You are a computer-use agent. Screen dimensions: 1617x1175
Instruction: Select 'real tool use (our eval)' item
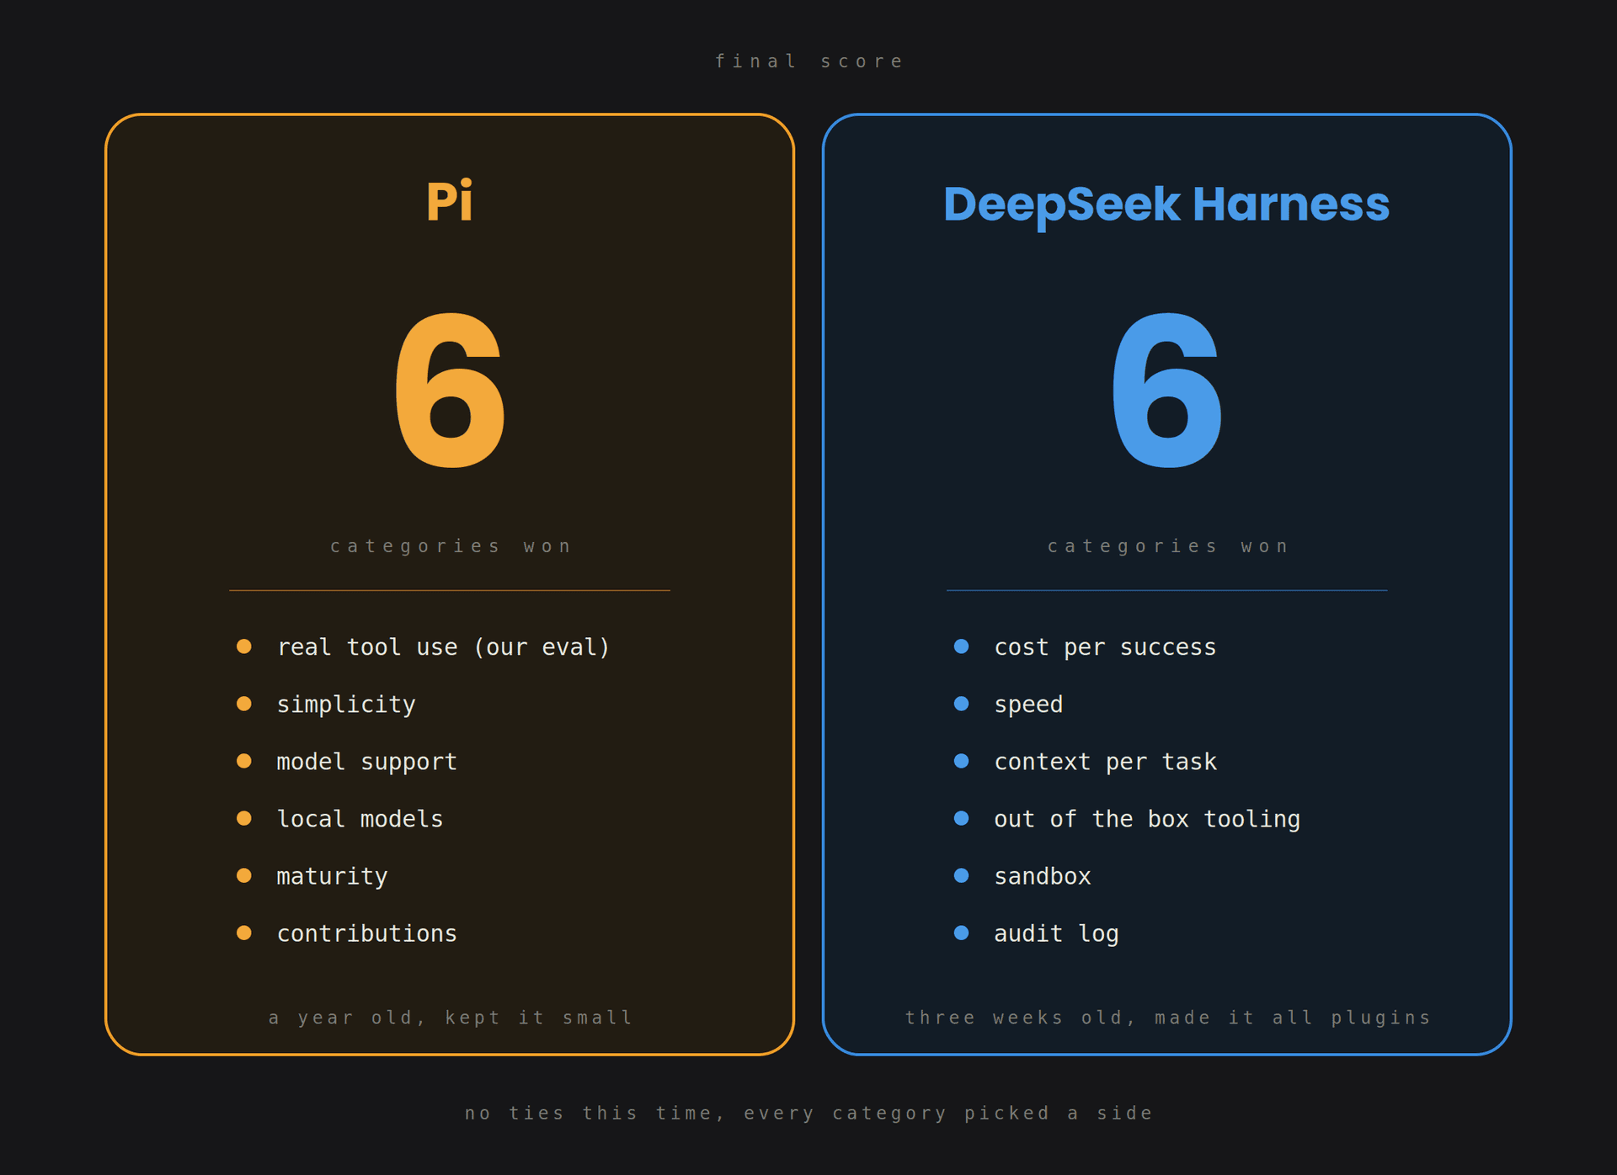443,646
